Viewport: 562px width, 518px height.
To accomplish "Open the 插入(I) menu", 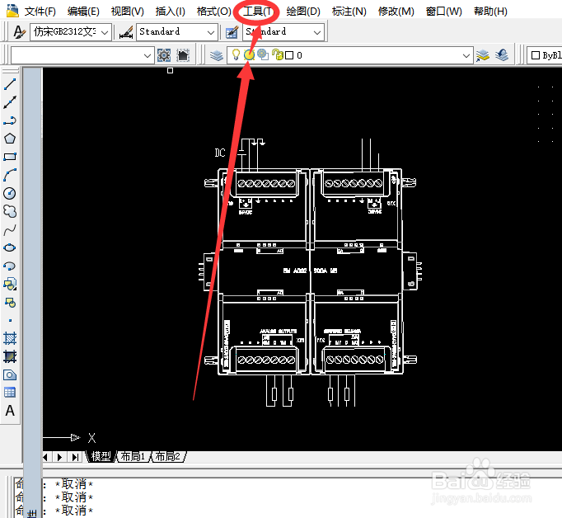I will pos(171,12).
